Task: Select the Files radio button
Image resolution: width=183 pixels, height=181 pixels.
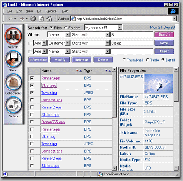Action: tap(51, 28)
